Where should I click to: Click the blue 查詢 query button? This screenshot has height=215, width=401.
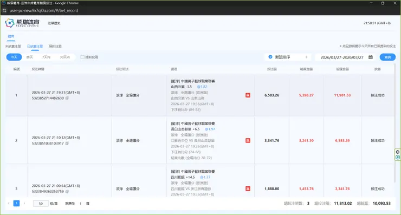pyautogui.click(x=387, y=57)
